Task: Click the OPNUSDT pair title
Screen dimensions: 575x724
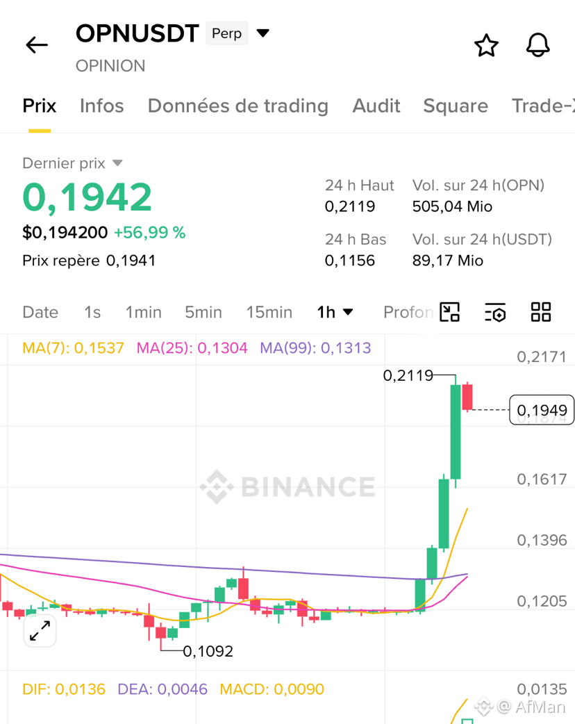Action: pyautogui.click(x=137, y=33)
